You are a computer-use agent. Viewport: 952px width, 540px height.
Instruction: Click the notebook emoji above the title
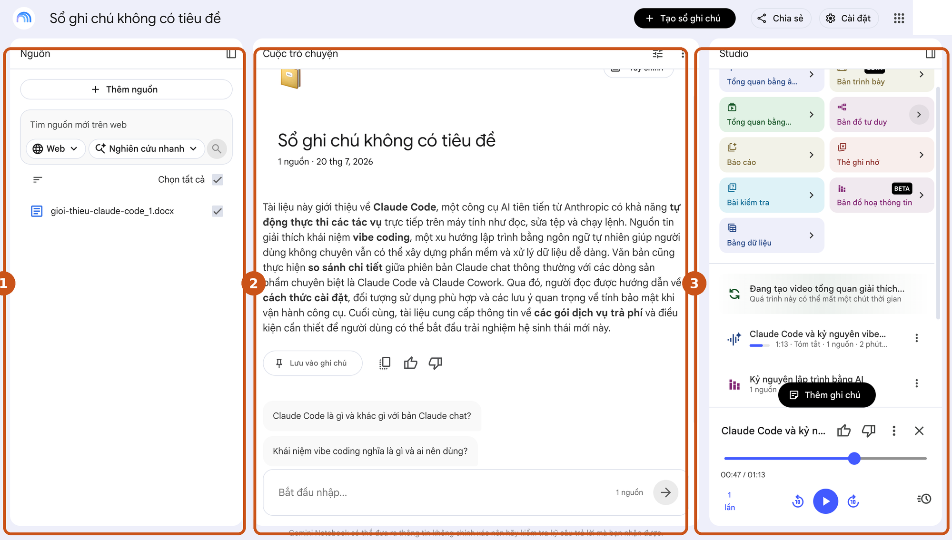coord(290,79)
